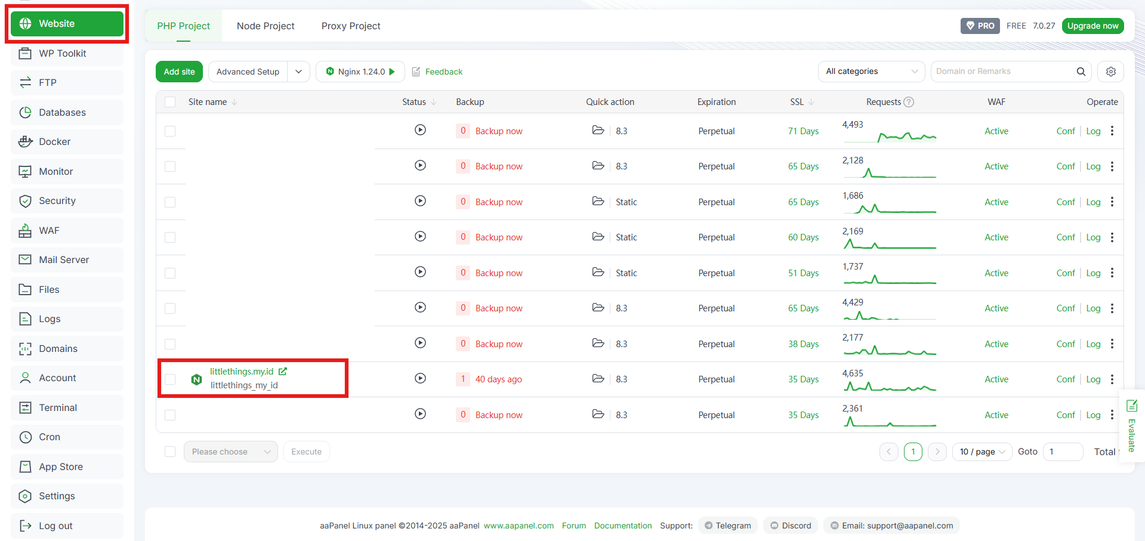1145x541 pixels.
Task: Click the Upgrade now button
Action: [x=1092, y=26]
